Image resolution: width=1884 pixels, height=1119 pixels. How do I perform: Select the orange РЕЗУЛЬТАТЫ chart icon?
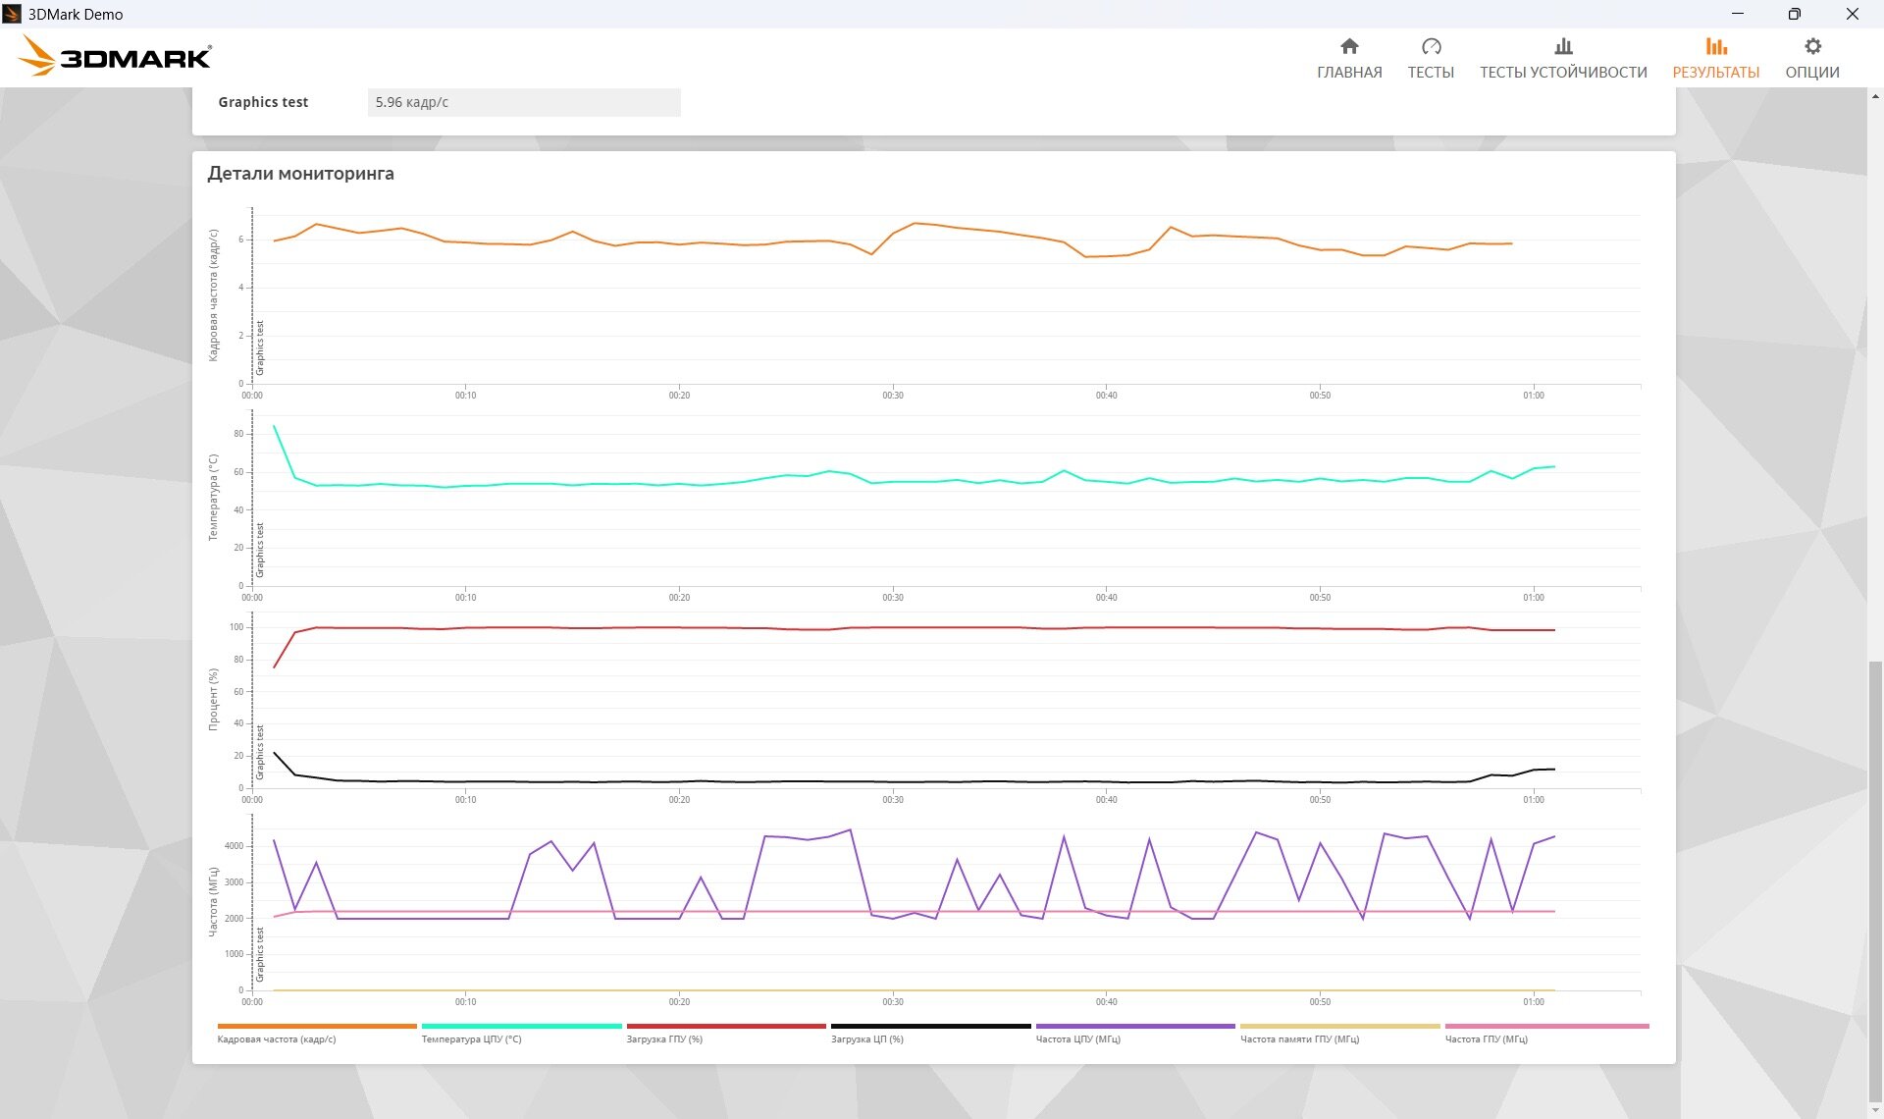coord(1715,46)
